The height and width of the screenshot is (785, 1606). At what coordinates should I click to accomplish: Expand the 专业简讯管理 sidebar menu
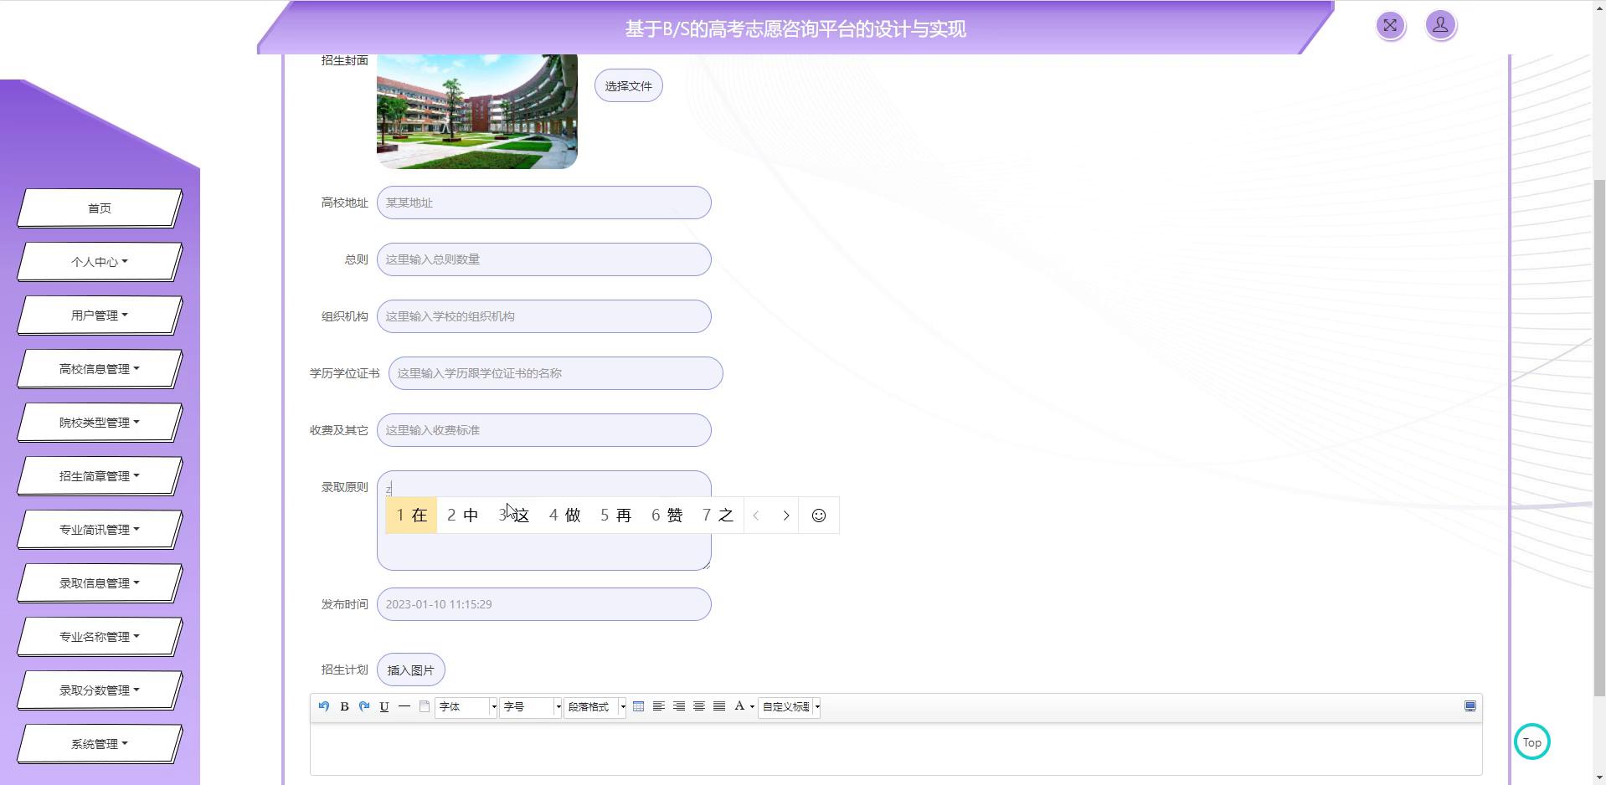coord(100,530)
